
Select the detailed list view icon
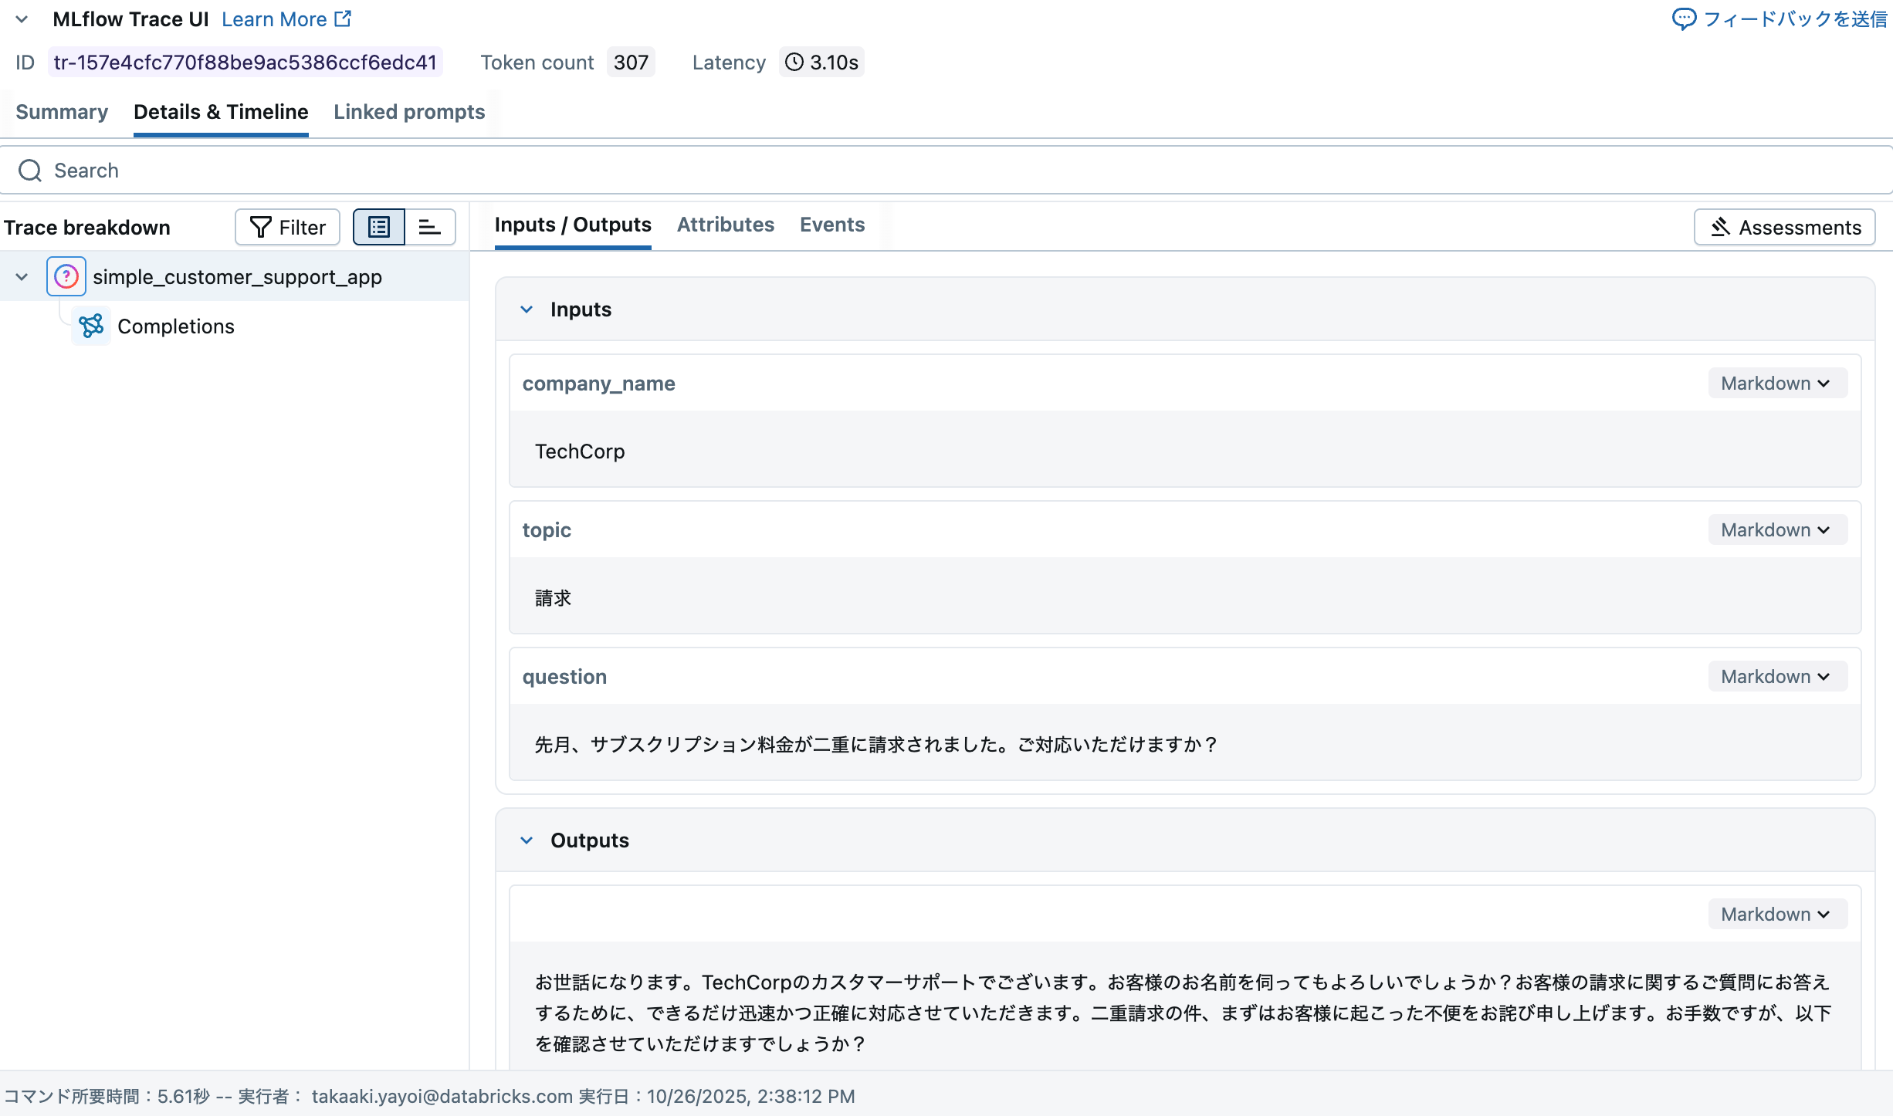pos(378,226)
